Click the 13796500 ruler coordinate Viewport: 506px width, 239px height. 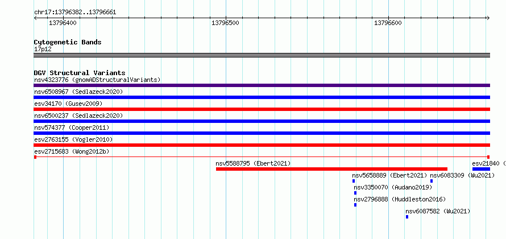click(x=225, y=23)
